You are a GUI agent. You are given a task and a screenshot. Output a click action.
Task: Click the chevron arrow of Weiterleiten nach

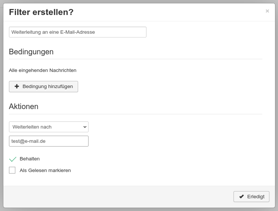85,127
